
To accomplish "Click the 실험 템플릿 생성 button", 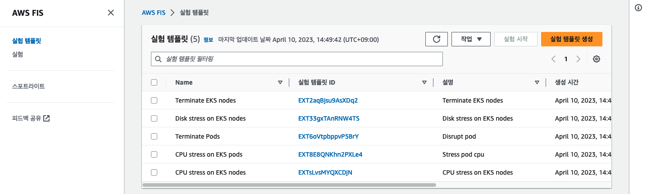I will click(x=572, y=39).
